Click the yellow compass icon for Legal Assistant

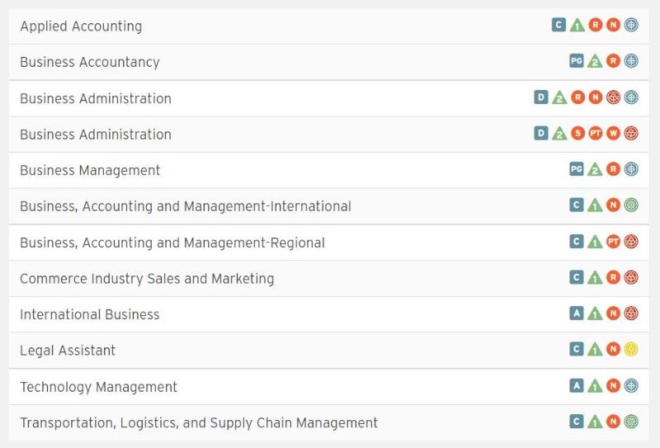[631, 349]
